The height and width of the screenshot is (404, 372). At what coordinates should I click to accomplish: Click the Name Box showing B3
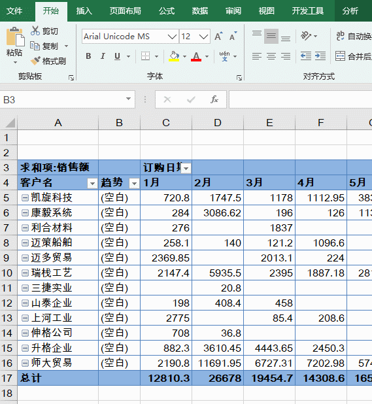[67, 99]
